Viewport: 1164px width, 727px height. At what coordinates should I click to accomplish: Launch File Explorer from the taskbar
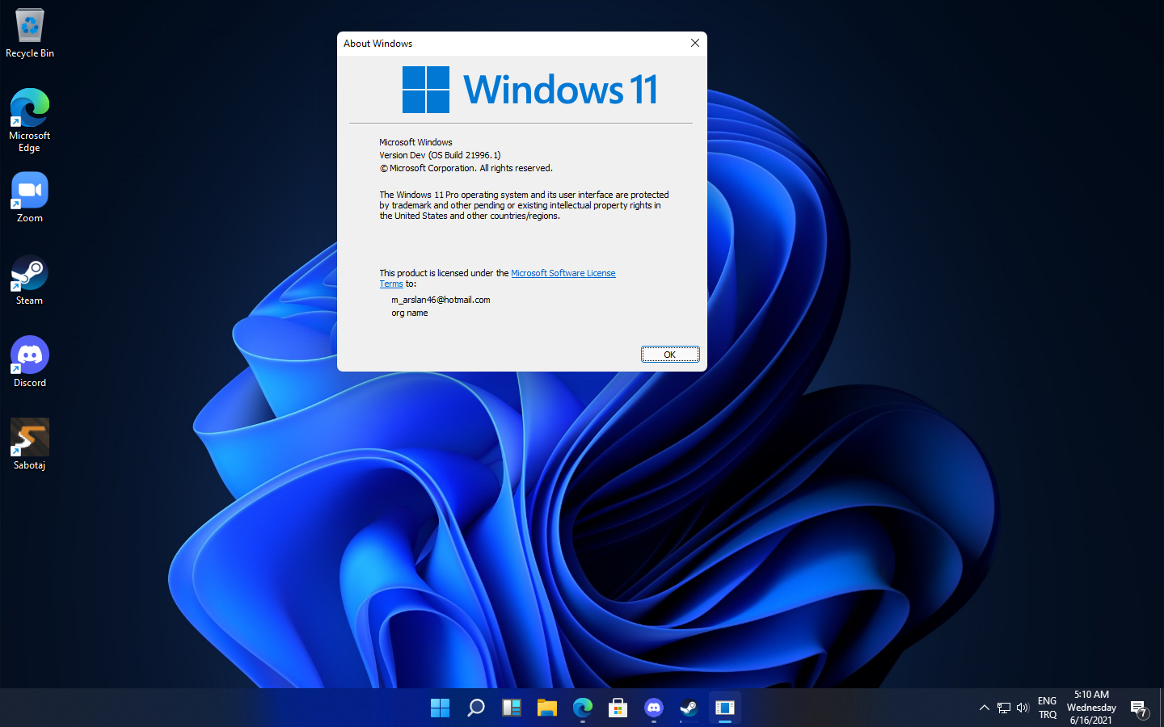tap(547, 708)
